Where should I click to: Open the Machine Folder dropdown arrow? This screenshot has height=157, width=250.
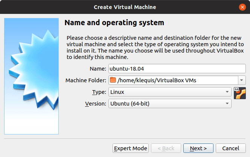[x=242, y=80]
